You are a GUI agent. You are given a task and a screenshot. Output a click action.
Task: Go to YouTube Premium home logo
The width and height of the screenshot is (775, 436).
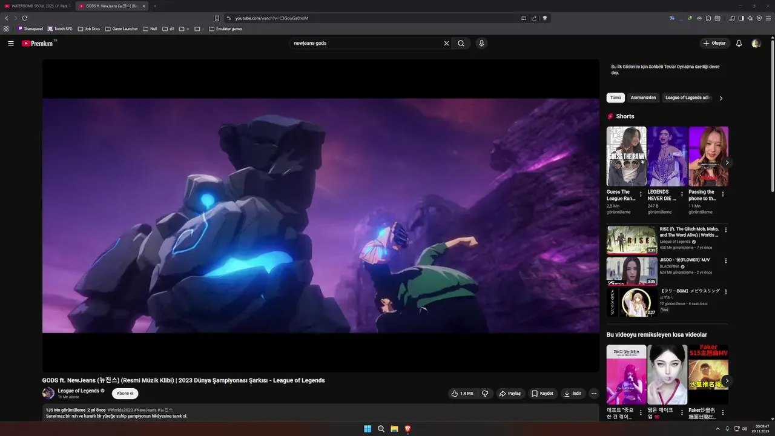[x=38, y=44]
